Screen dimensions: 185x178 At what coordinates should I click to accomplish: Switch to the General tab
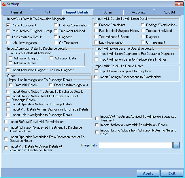coord(16,12)
